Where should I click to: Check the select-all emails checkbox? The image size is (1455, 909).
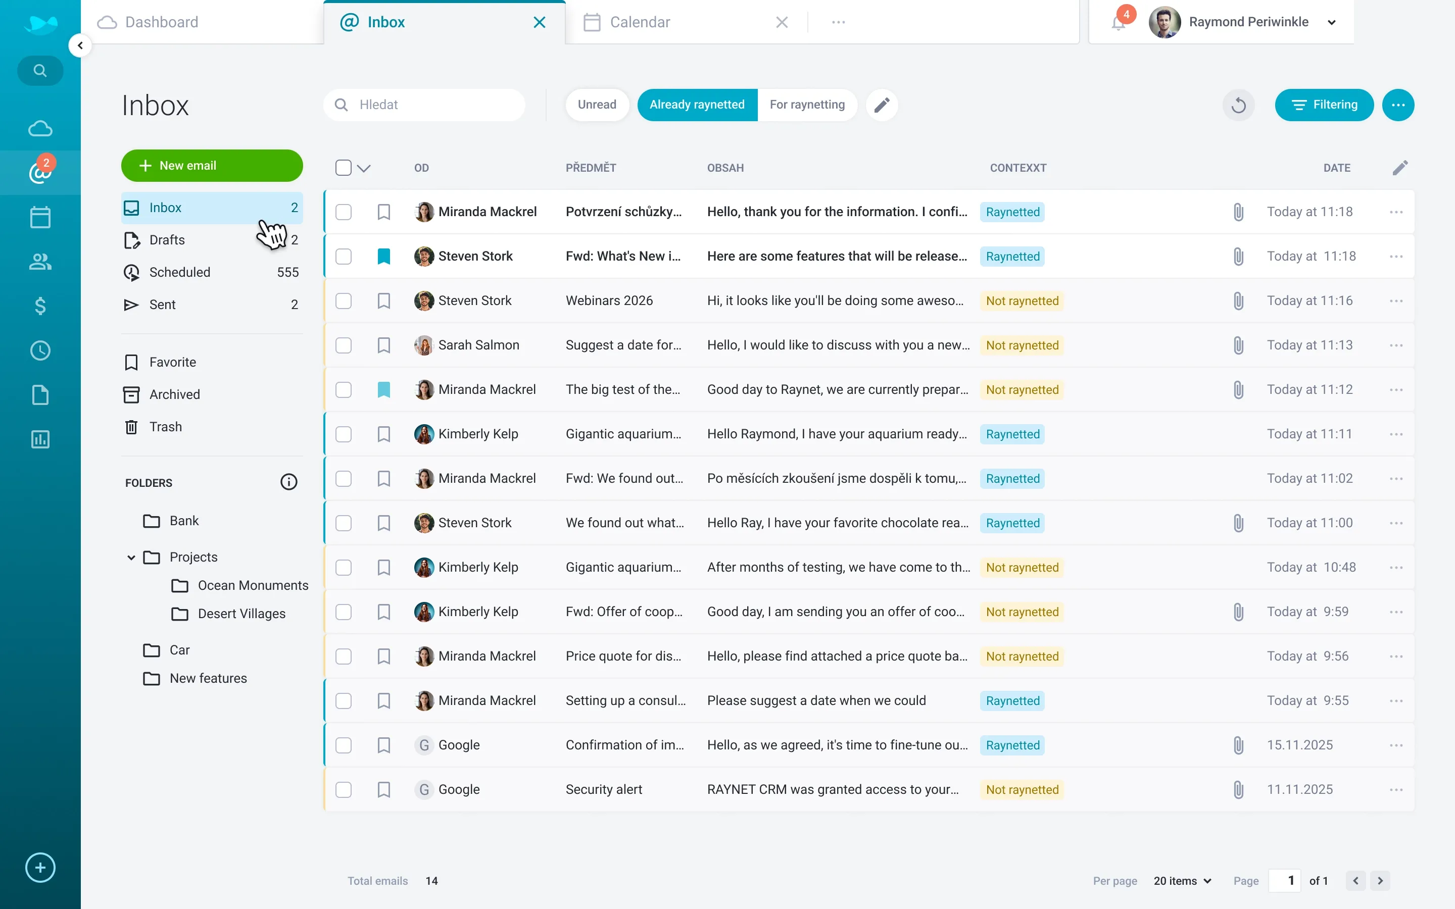[344, 168]
